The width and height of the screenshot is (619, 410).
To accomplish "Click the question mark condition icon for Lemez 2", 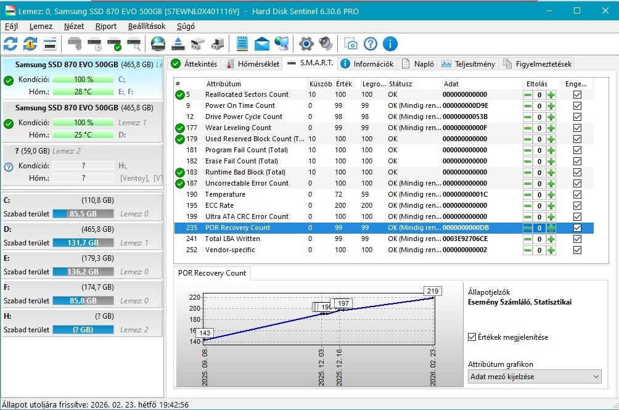I will pyautogui.click(x=9, y=166).
